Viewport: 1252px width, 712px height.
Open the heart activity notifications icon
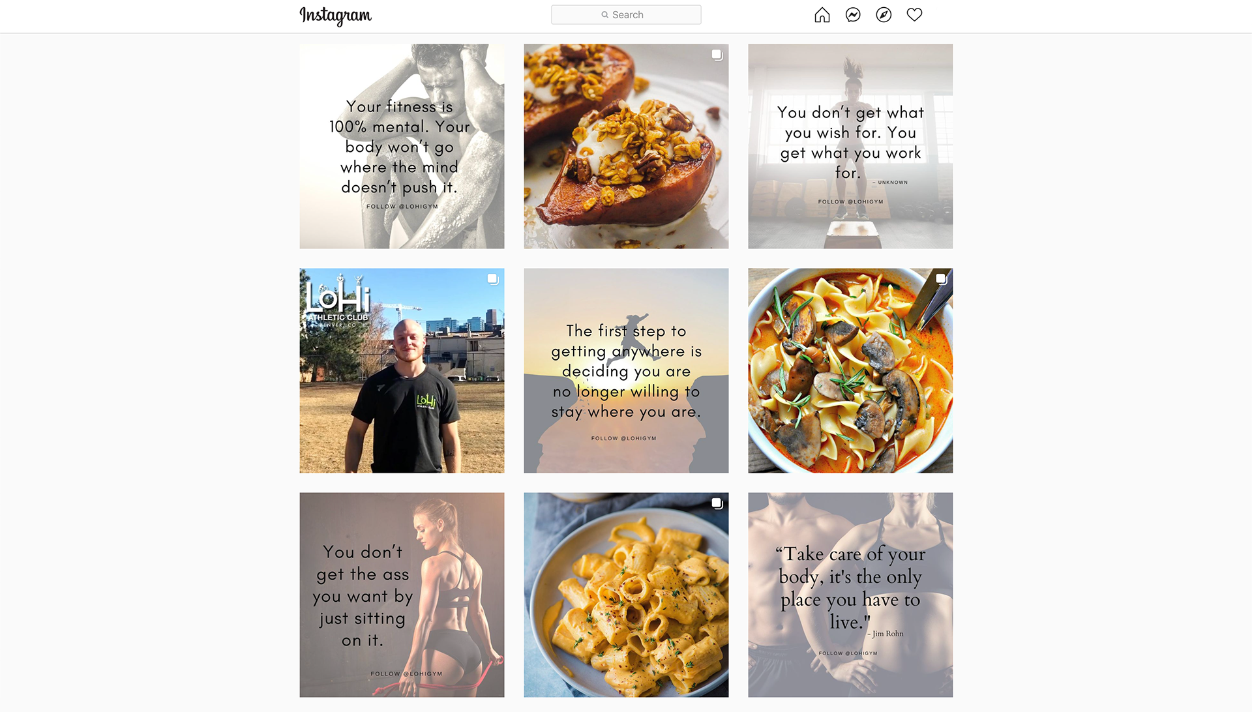[x=914, y=15]
